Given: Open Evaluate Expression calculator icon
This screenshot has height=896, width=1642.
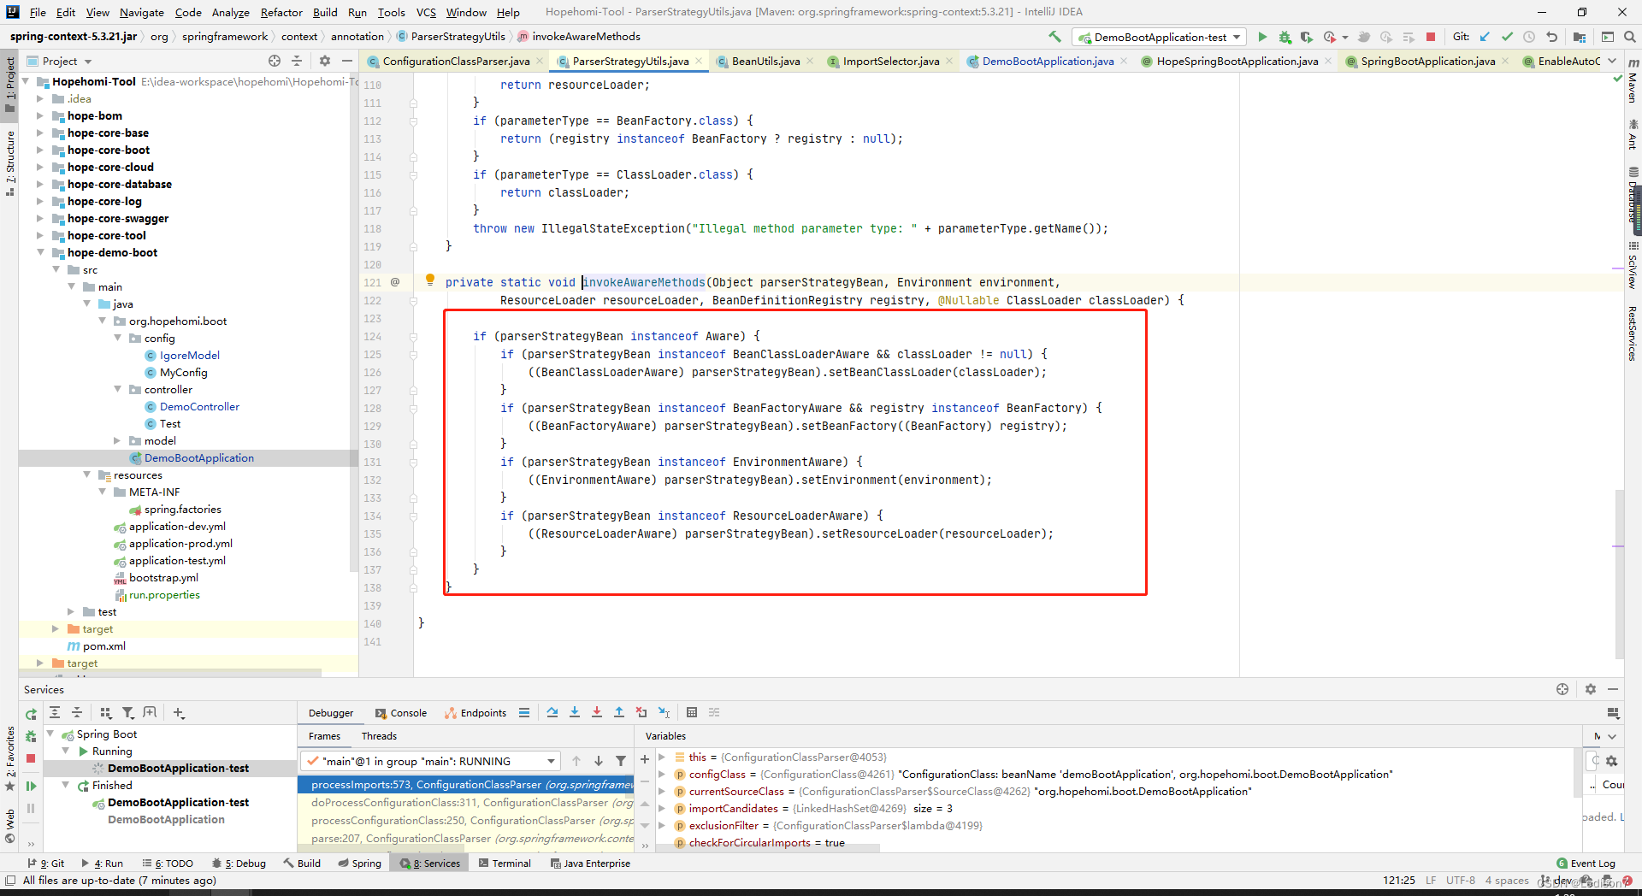Looking at the screenshot, I should click(692, 712).
